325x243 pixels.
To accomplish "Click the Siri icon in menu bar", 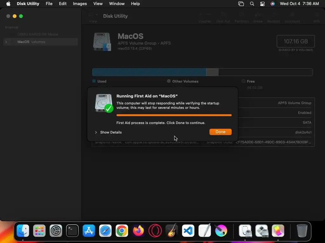I will pyautogui.click(x=273, y=4).
